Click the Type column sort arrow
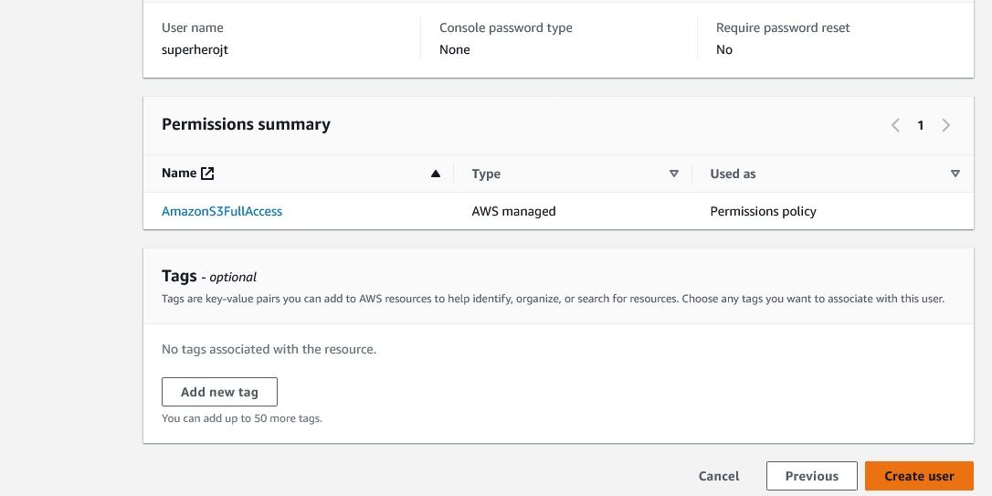 (x=674, y=174)
